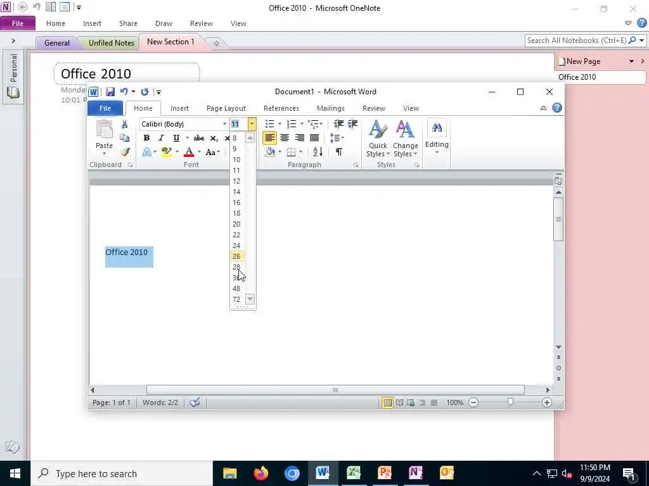
Task: Click the Zoom In plus button
Action: pyautogui.click(x=547, y=402)
